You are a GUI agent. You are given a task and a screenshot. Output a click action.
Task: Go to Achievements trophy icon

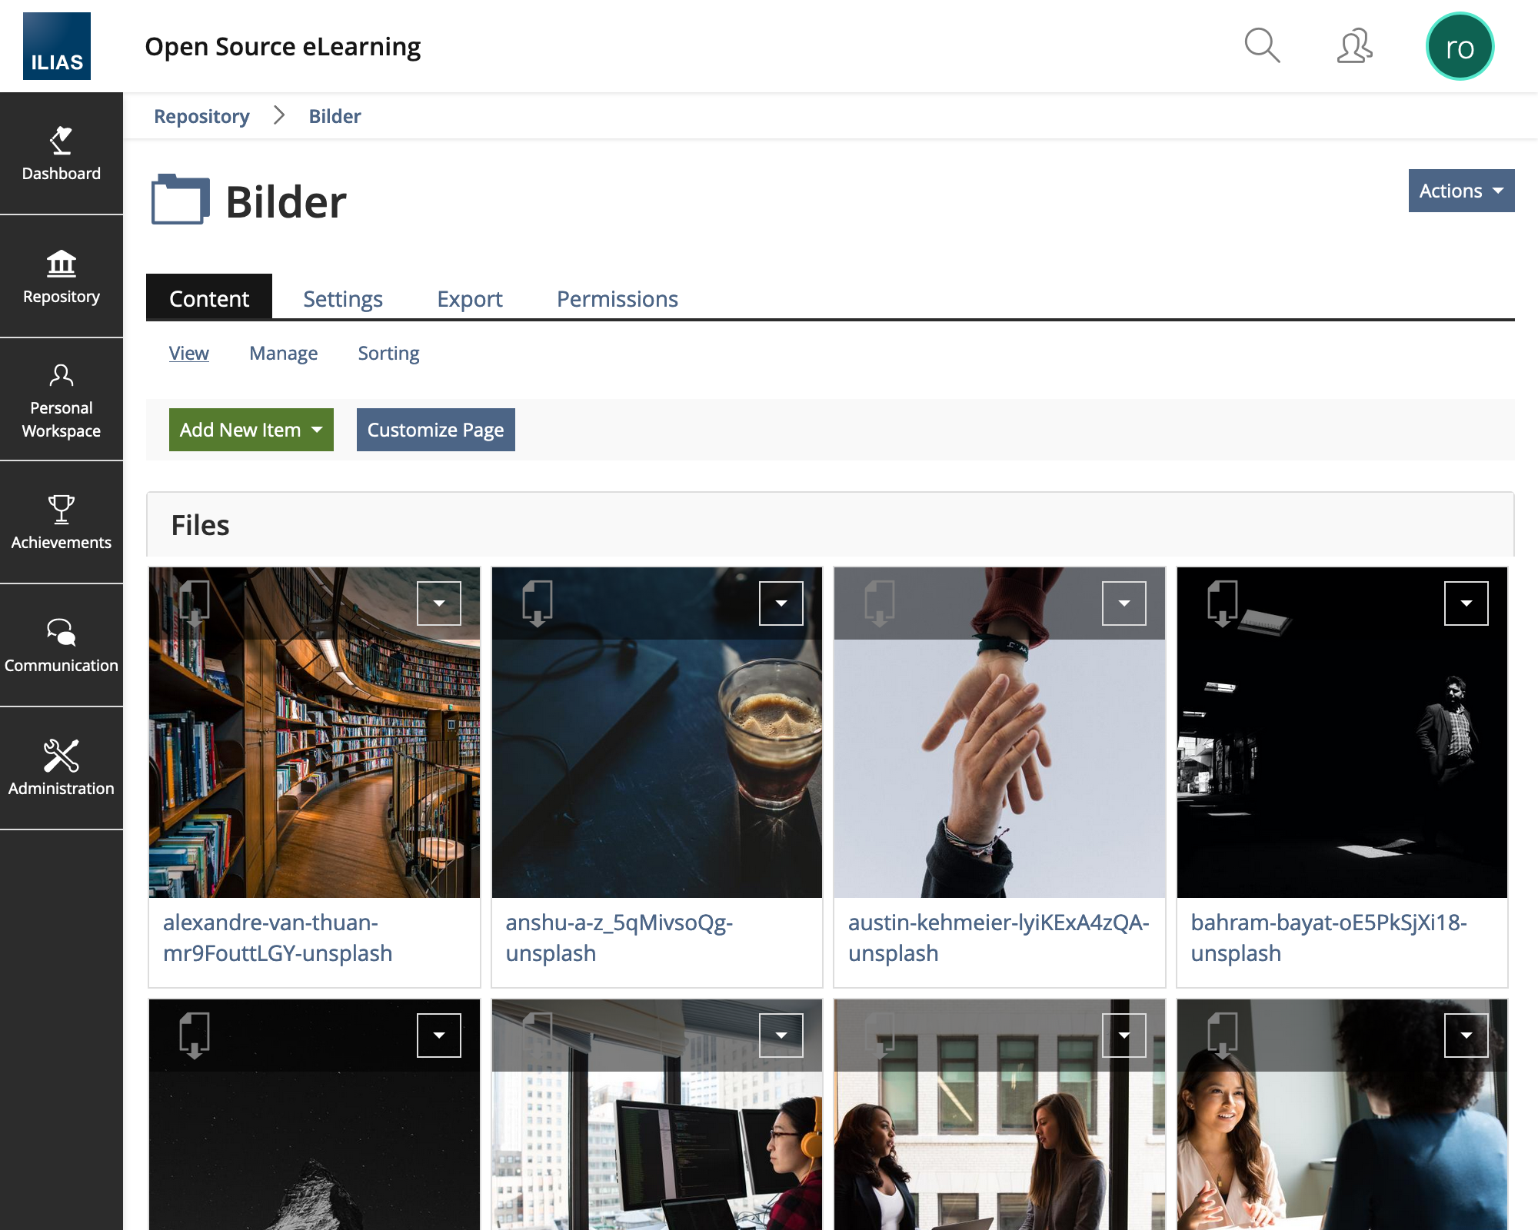click(x=62, y=522)
